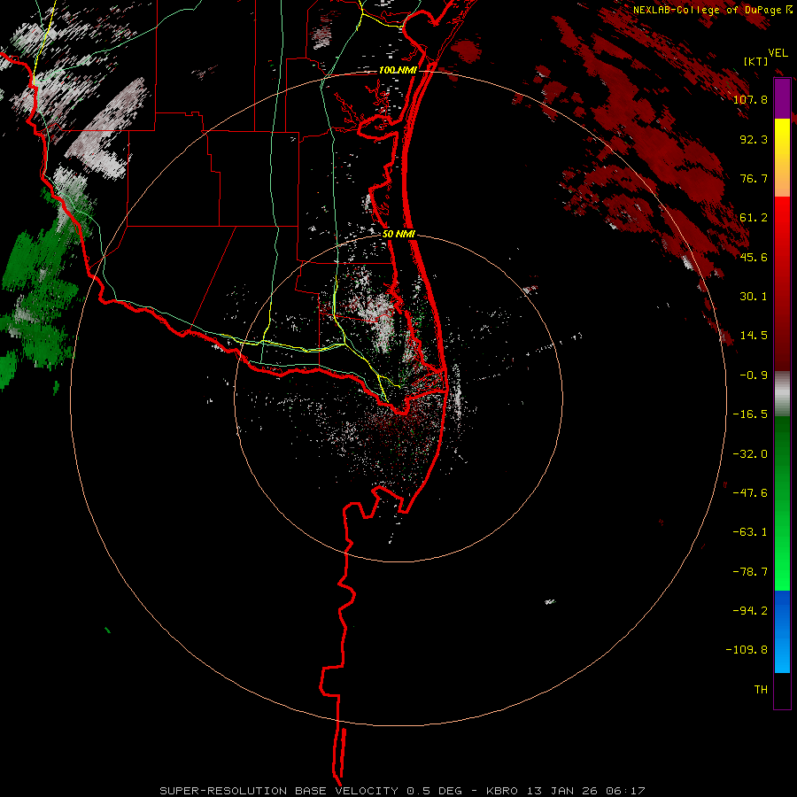Click the VEL legend title
This screenshot has width=797, height=797.
point(778,53)
